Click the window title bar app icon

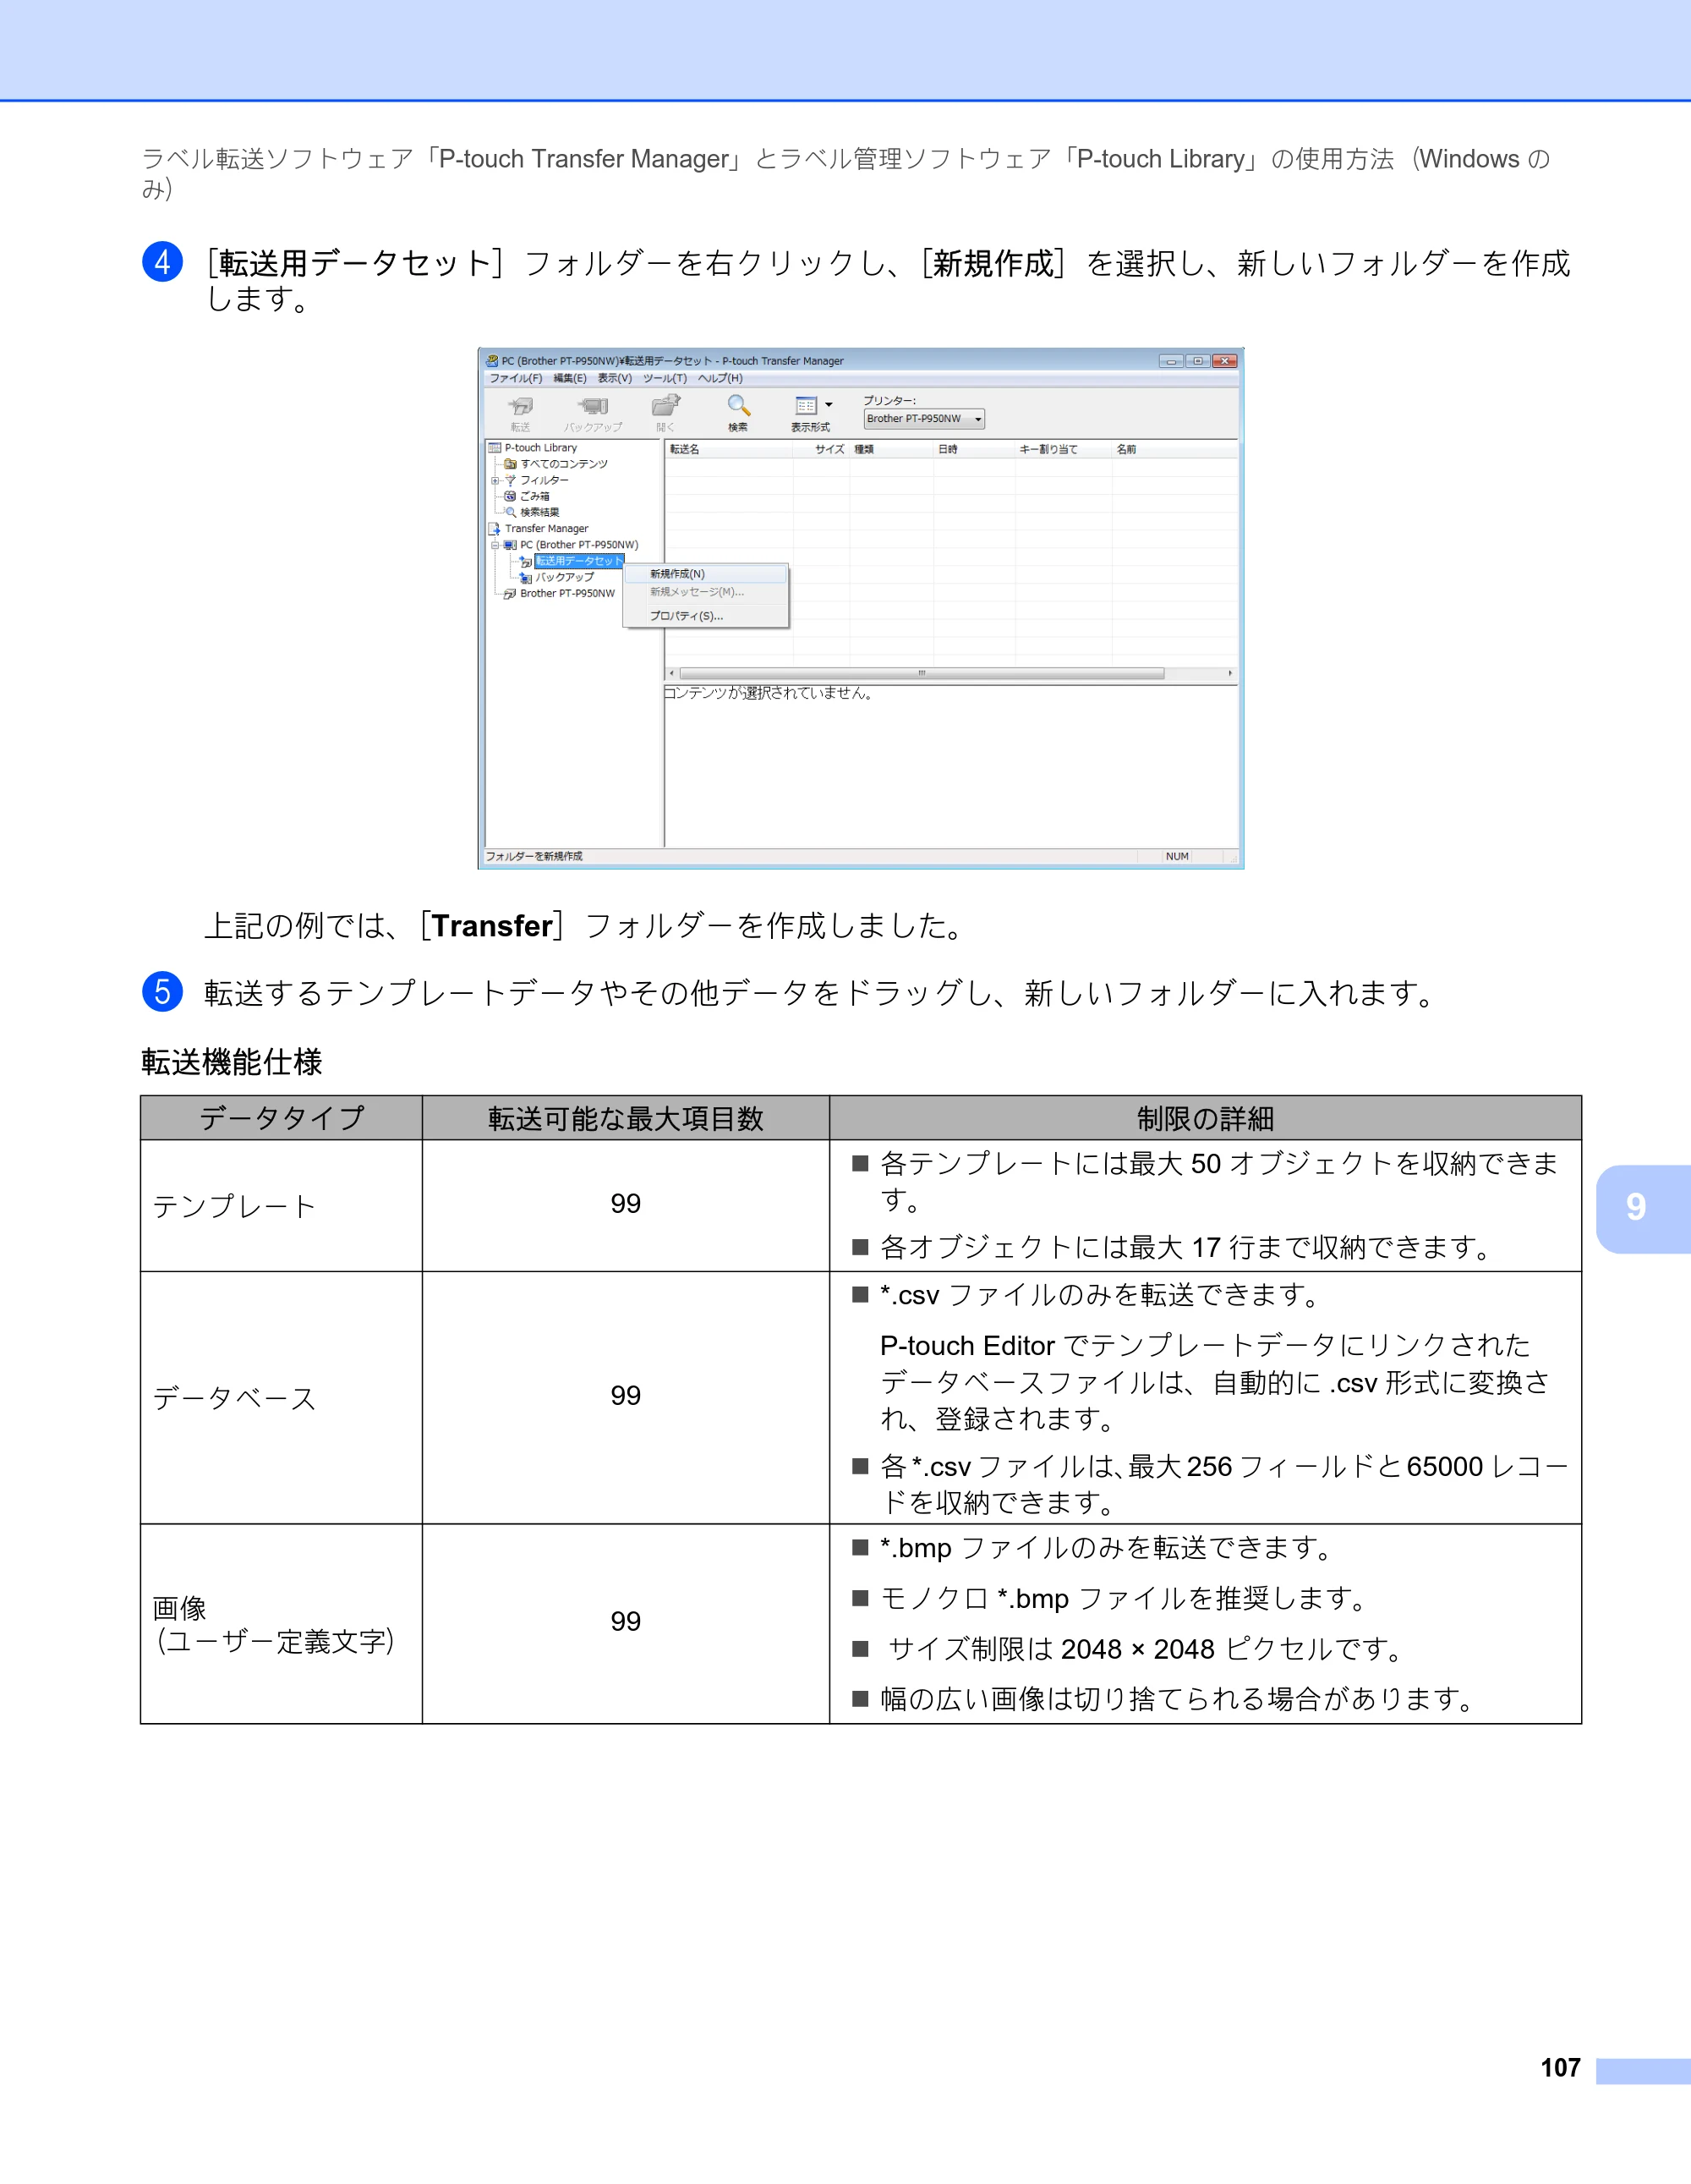pyautogui.click(x=492, y=361)
